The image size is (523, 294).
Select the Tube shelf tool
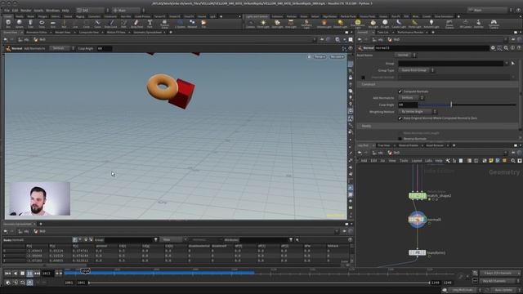click(x=30, y=24)
